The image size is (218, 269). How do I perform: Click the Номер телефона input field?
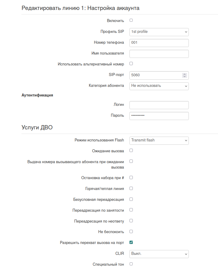click(x=159, y=43)
